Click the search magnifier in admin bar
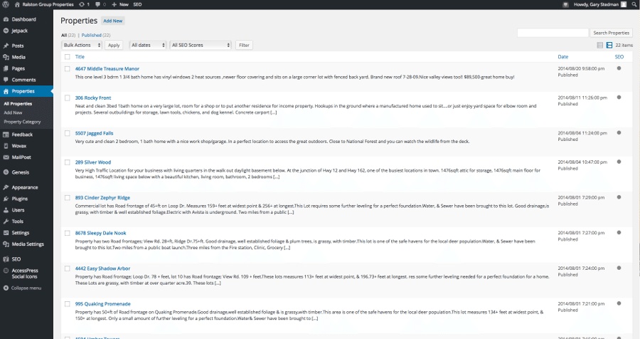640x339 pixels. (x=634, y=4)
